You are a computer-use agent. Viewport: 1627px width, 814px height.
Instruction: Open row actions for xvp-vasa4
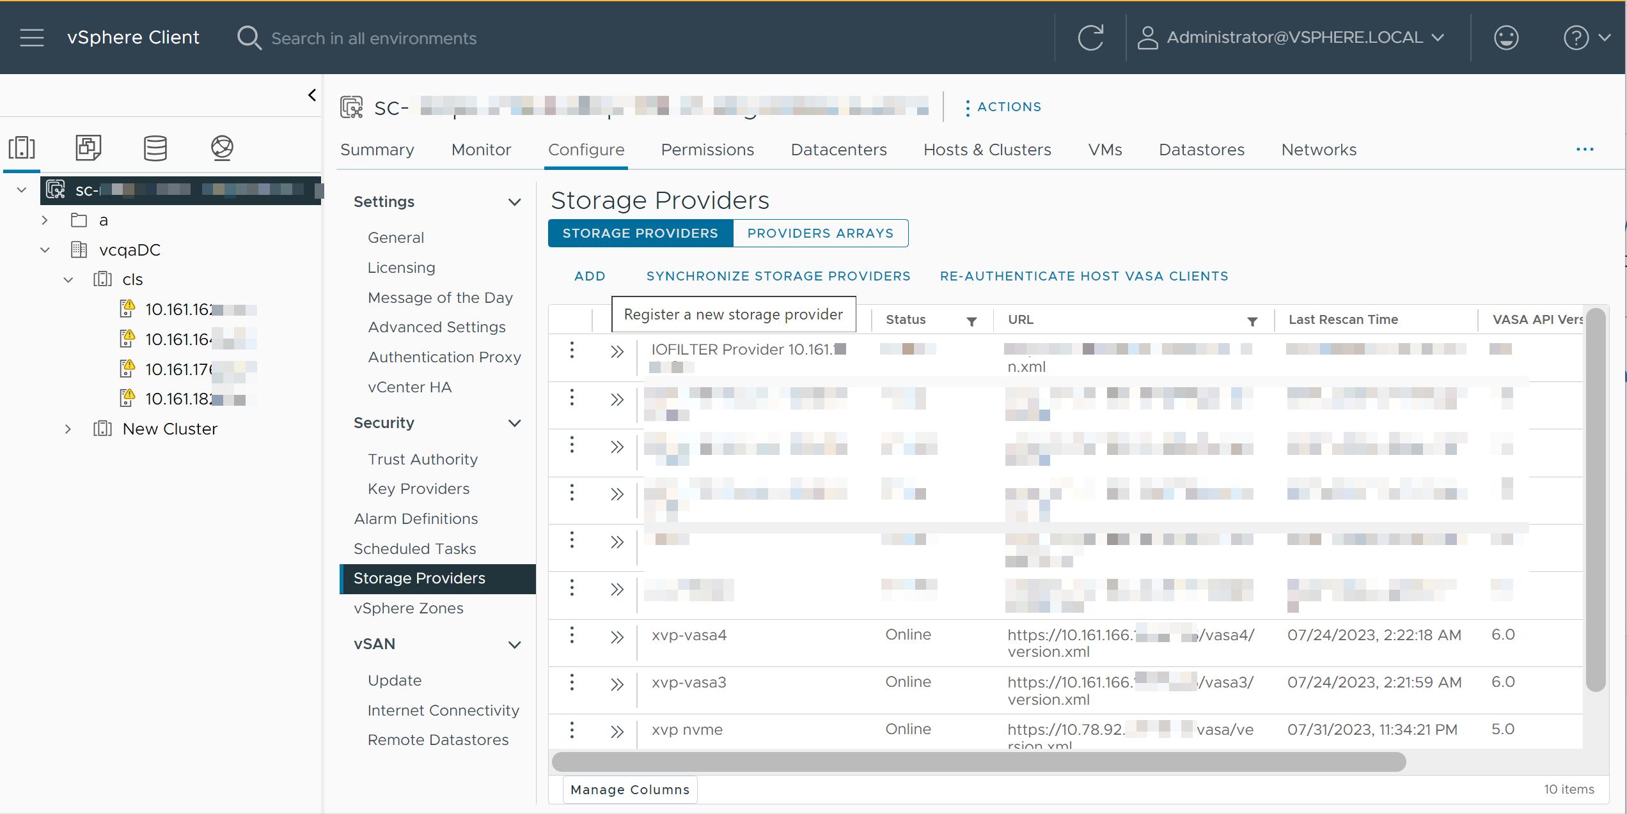tap(572, 636)
